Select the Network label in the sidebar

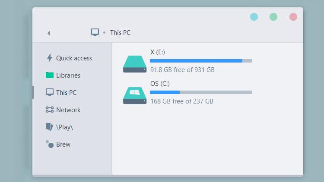click(68, 110)
